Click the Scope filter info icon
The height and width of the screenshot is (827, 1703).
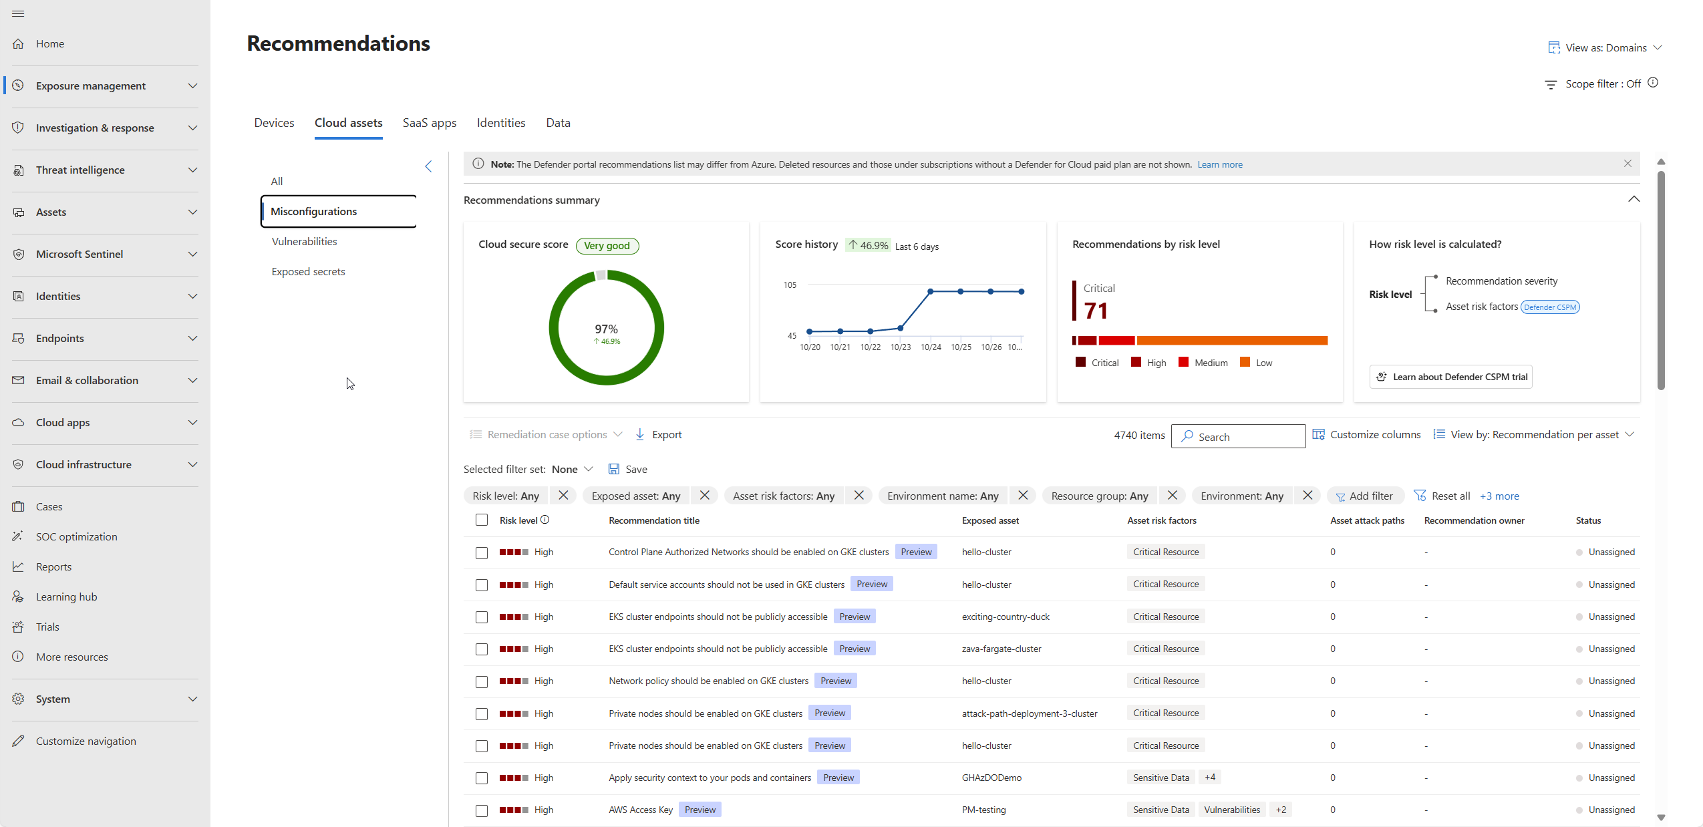(x=1653, y=83)
